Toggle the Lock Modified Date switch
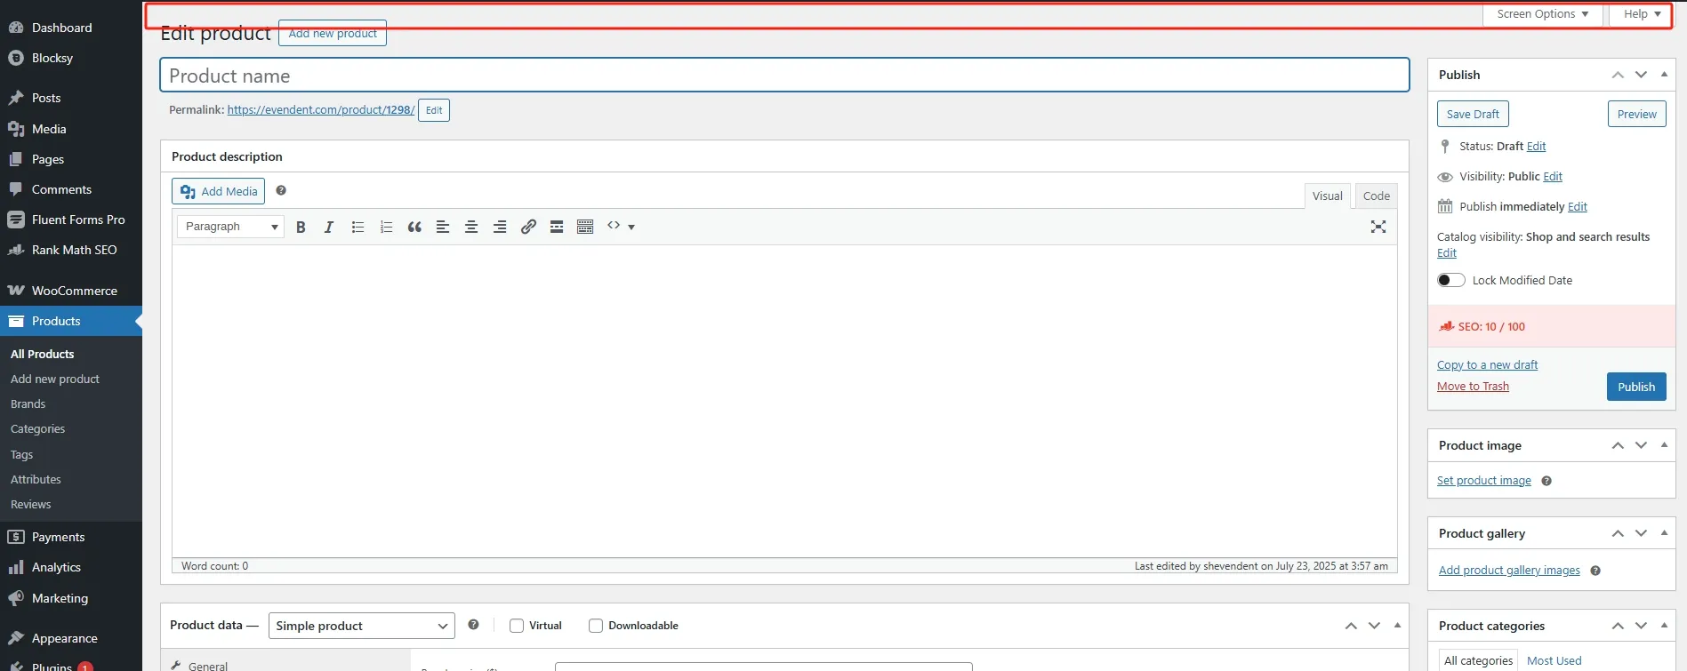1687x671 pixels. (1451, 280)
